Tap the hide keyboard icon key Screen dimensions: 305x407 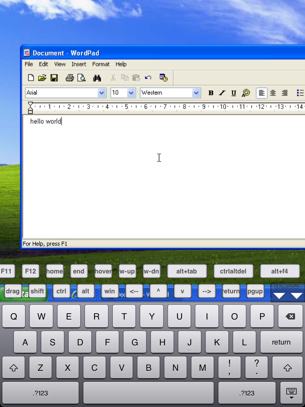click(291, 393)
